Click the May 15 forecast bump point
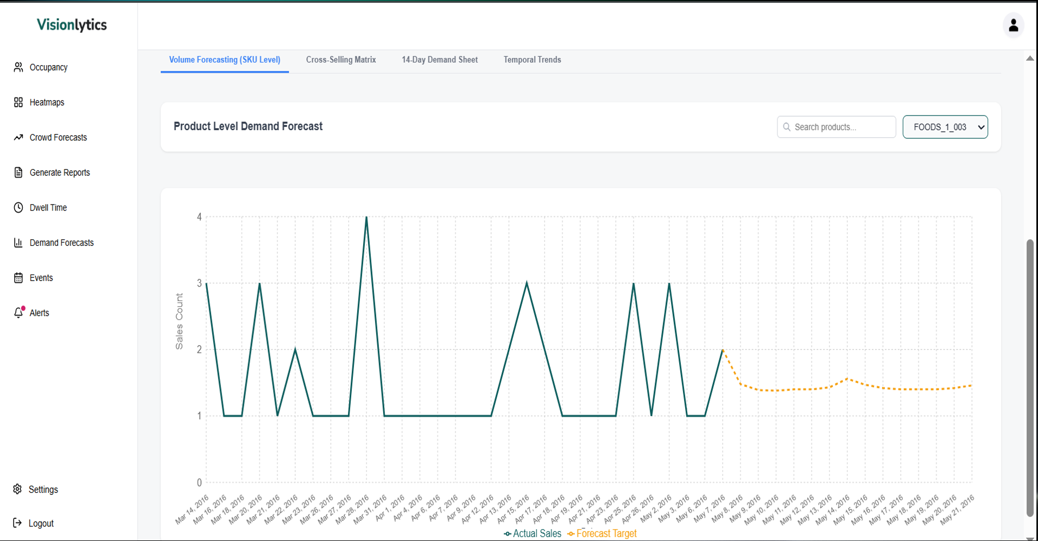 pos(847,378)
